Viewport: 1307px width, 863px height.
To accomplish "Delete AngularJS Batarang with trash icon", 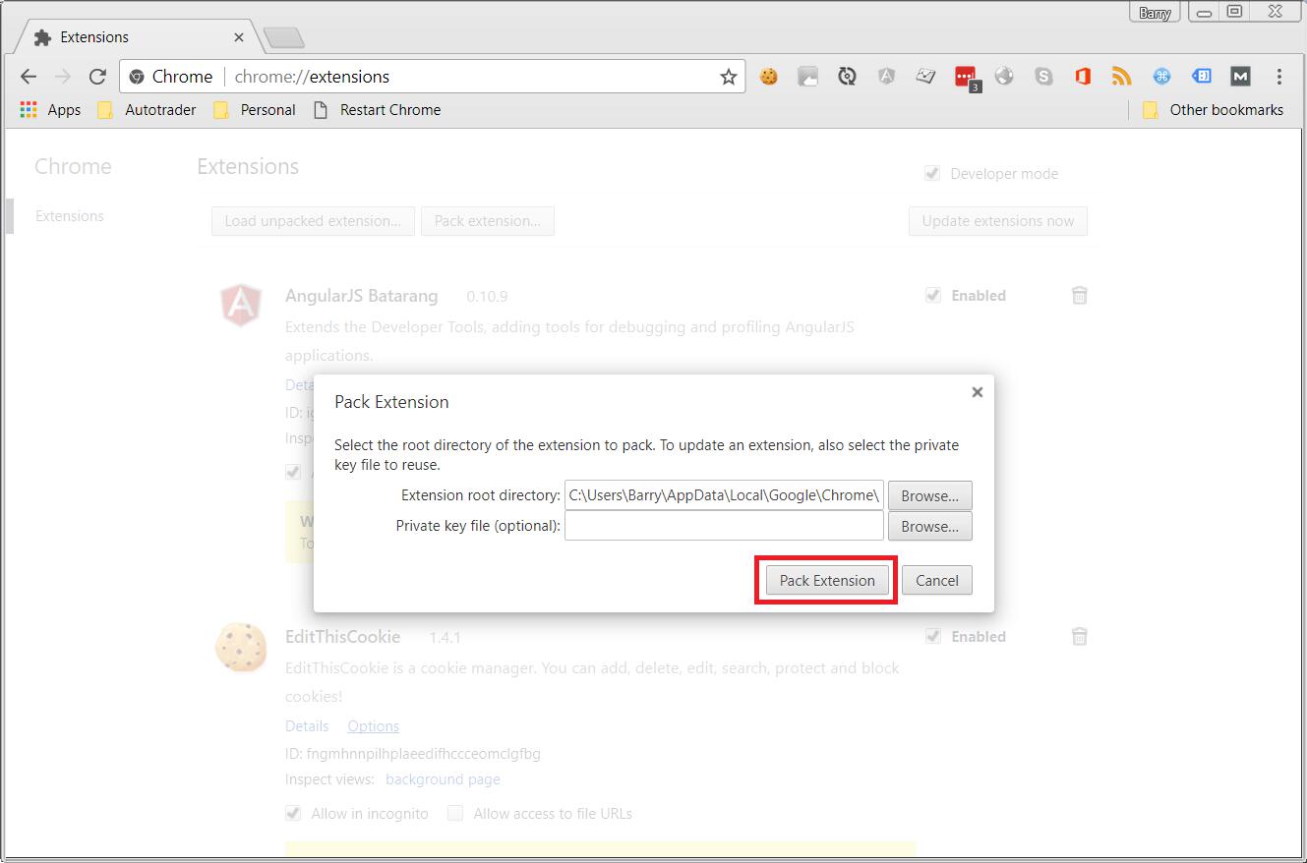I will click(1079, 295).
